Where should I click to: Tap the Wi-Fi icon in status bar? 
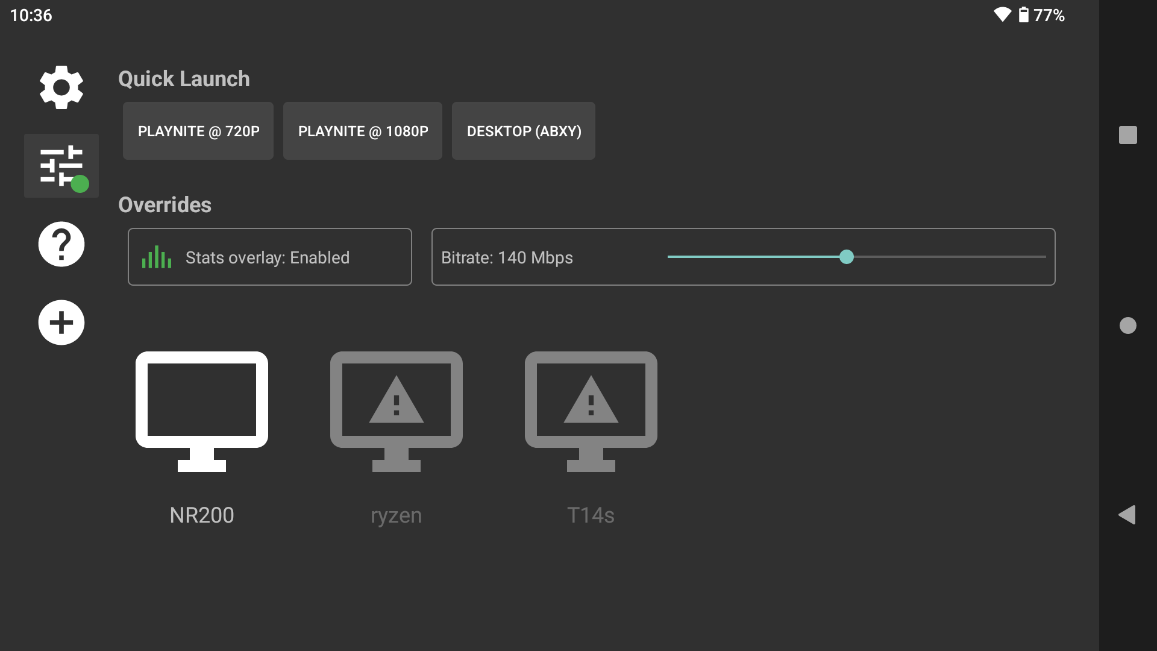point(1002,15)
